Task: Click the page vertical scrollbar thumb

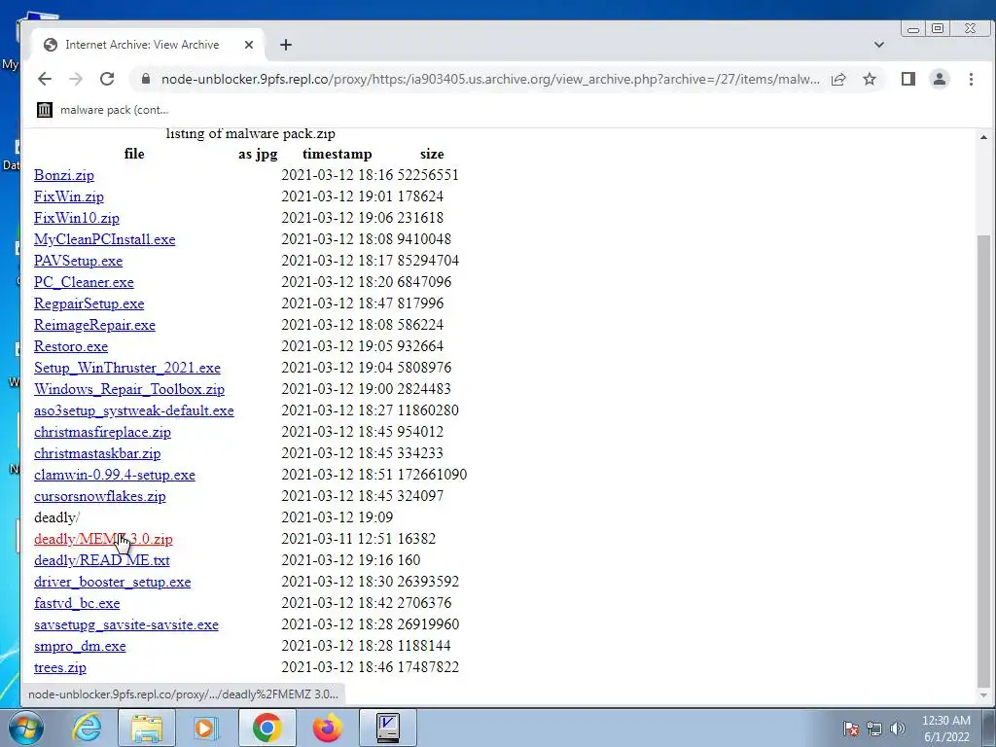Action: coord(983,461)
